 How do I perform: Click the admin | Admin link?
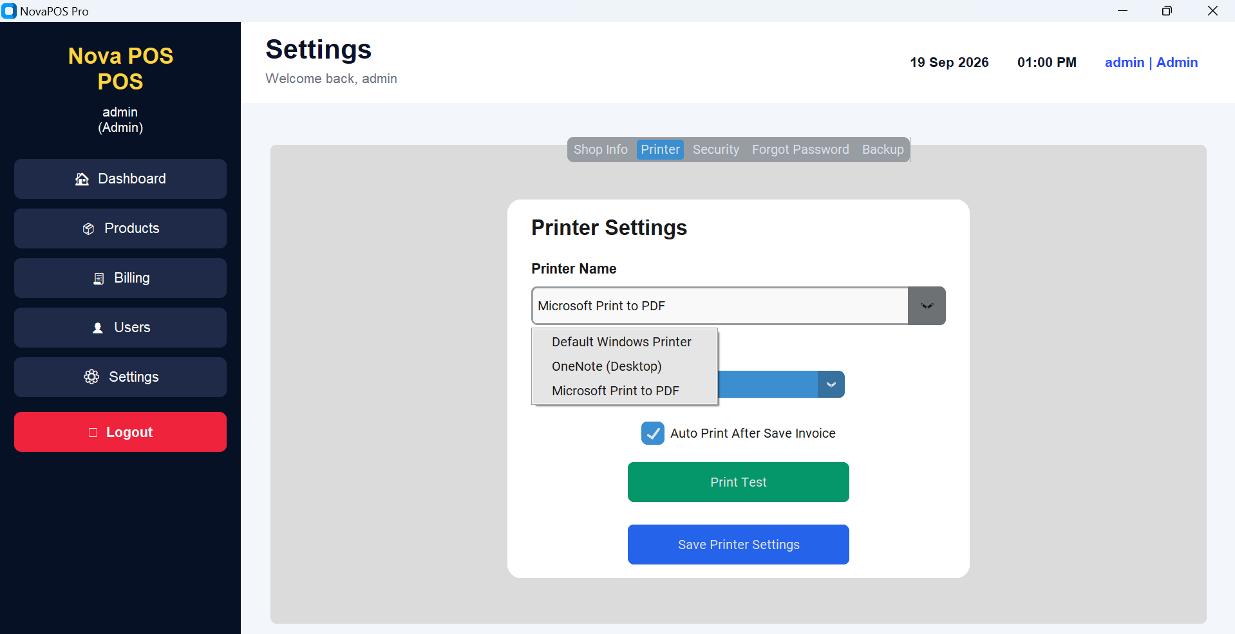pos(1151,62)
